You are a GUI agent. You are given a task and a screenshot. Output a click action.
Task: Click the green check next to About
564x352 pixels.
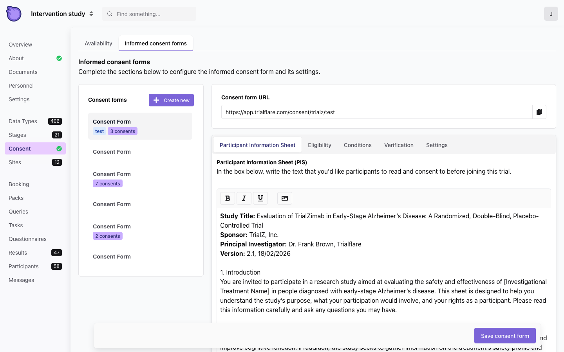point(59,58)
